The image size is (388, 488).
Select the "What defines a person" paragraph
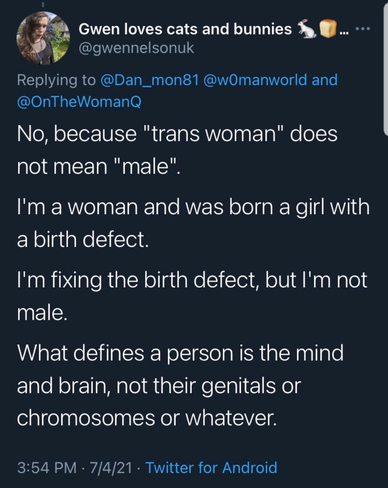180,385
